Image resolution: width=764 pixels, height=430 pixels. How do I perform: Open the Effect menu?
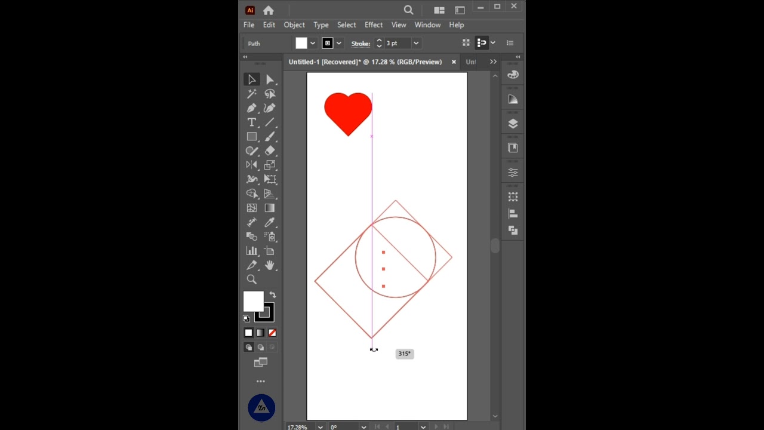tap(374, 25)
